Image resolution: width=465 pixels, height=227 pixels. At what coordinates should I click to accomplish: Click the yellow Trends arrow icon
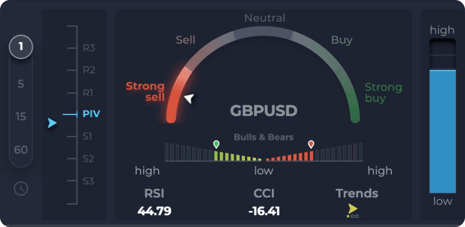coord(353,209)
